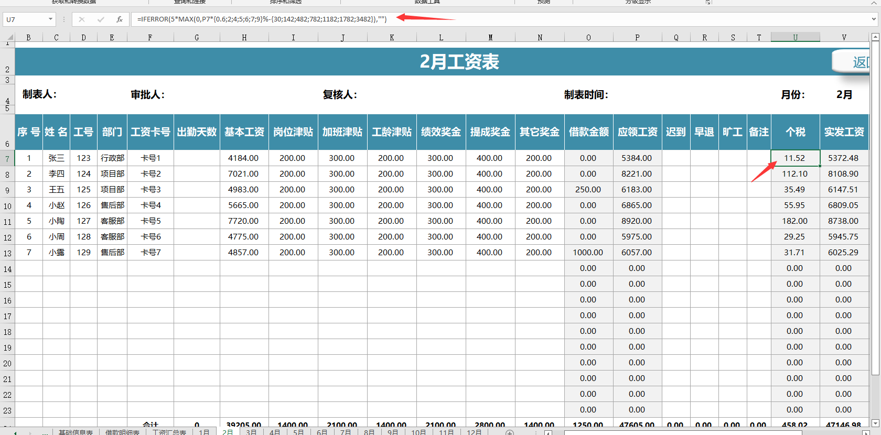Click the 复核人: label cell
881x435 pixels.
click(x=340, y=94)
